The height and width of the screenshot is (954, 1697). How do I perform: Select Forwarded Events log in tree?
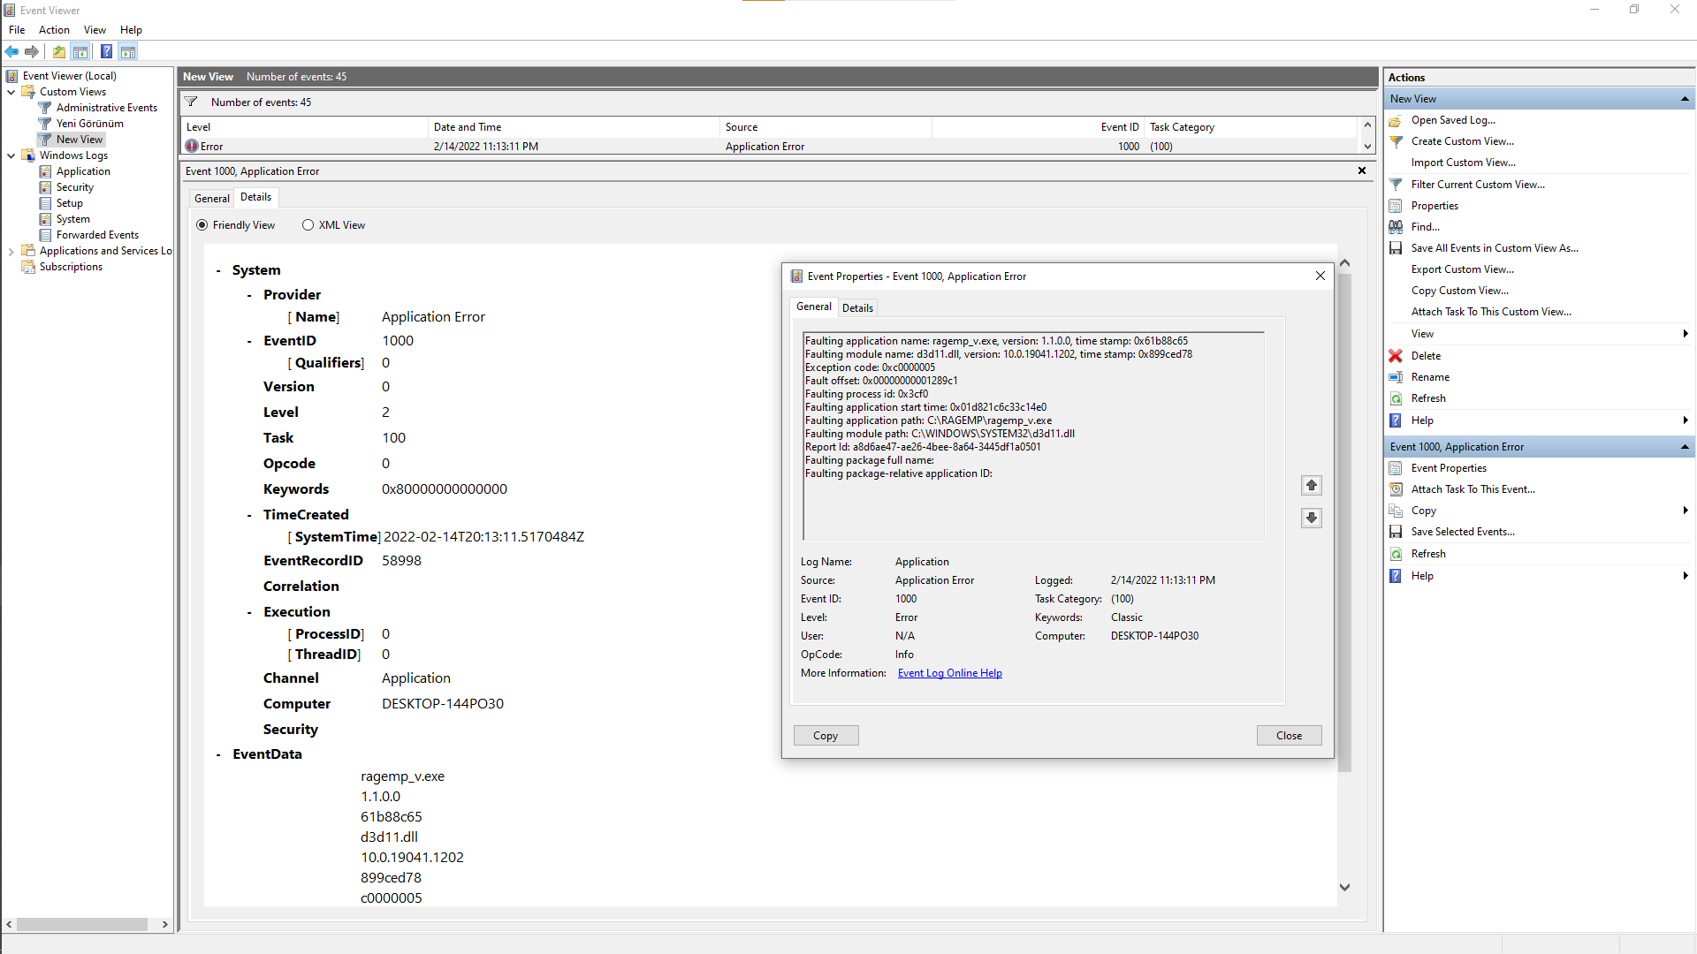click(x=97, y=235)
